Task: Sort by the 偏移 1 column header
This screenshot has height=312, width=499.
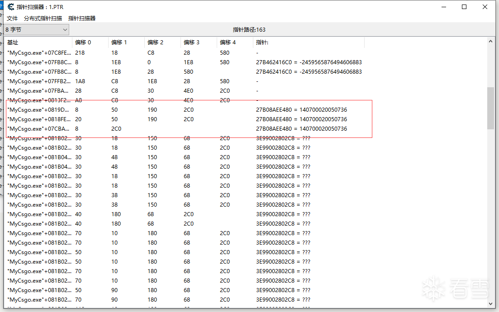Action: pos(126,43)
